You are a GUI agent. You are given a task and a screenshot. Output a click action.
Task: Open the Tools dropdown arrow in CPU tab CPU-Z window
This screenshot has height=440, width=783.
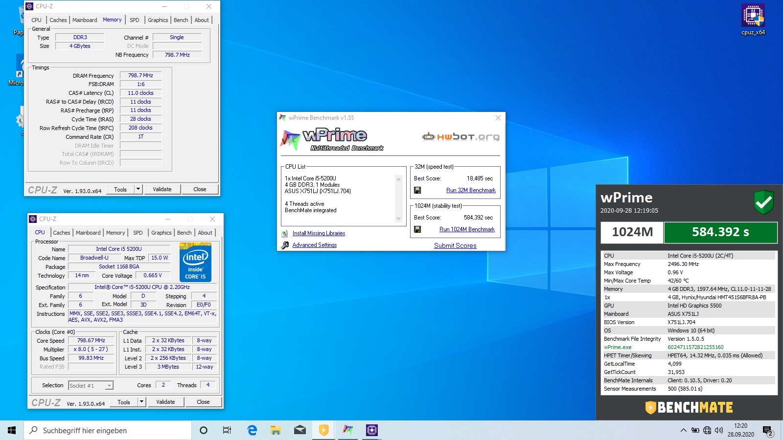coord(141,402)
